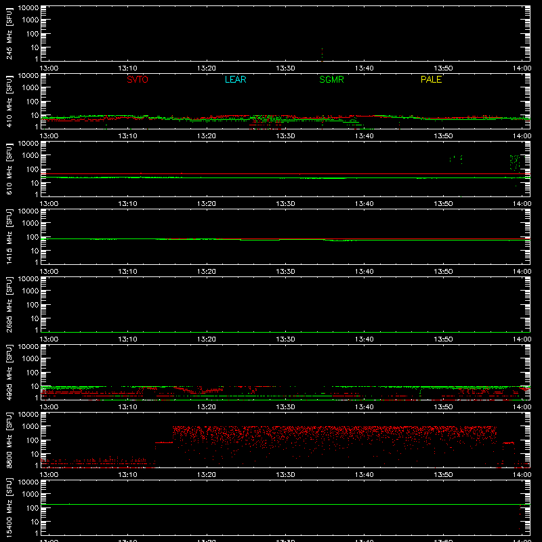Click green burst cluster near 14:00 in 610 MHz plot
Viewport: 542px width, 542px height.
pos(515,163)
